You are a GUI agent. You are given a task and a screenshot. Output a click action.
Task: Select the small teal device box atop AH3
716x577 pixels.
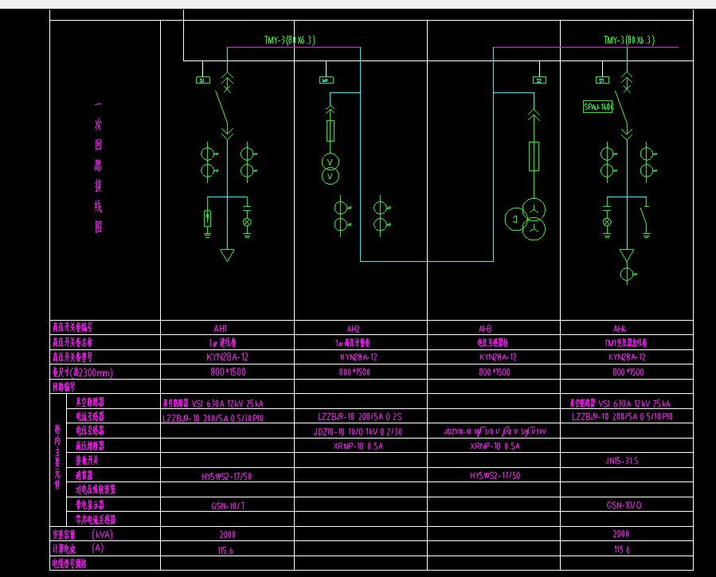coord(540,80)
